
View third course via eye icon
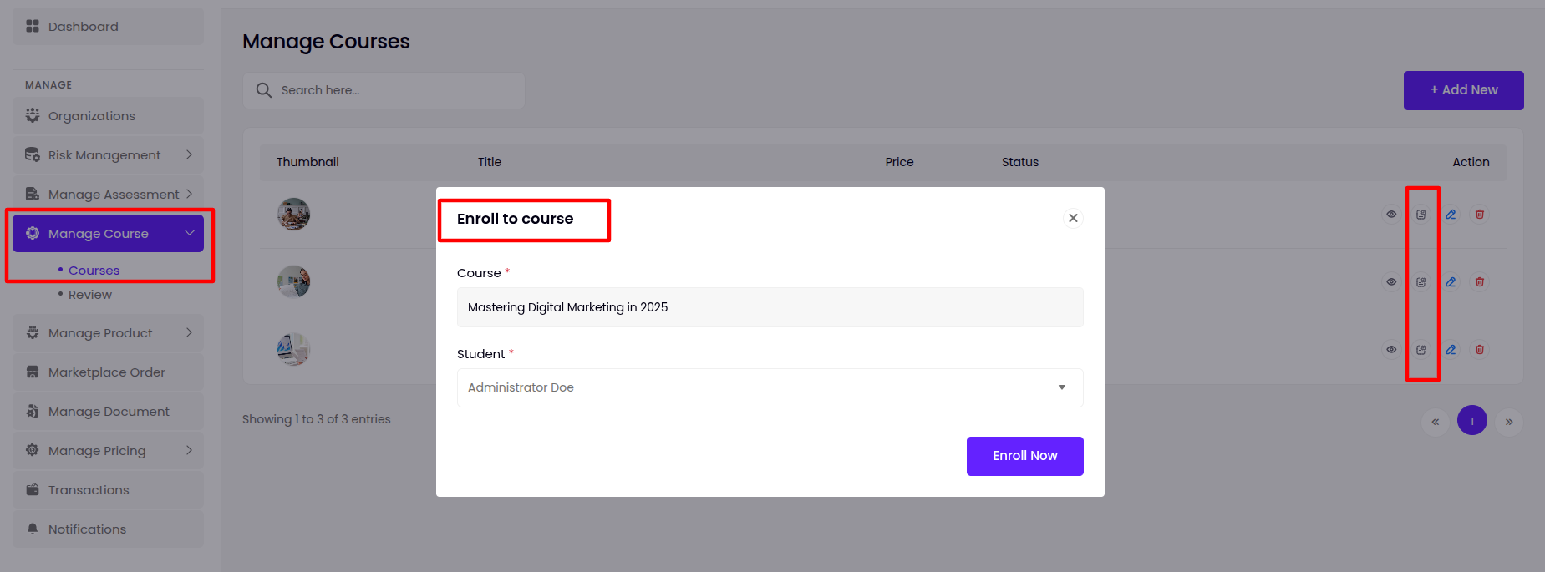pos(1391,350)
